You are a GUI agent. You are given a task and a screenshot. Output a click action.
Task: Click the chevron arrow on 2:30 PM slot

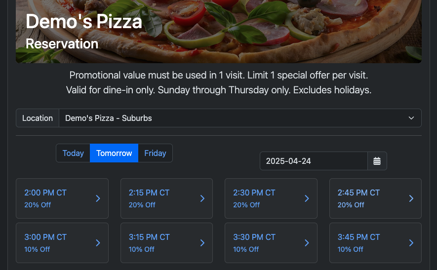(307, 198)
